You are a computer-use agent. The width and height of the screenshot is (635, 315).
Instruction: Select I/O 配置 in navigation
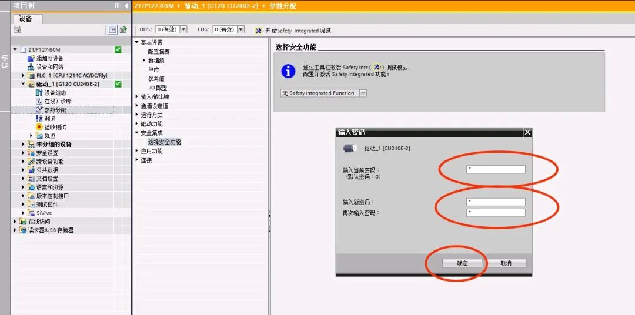158,88
